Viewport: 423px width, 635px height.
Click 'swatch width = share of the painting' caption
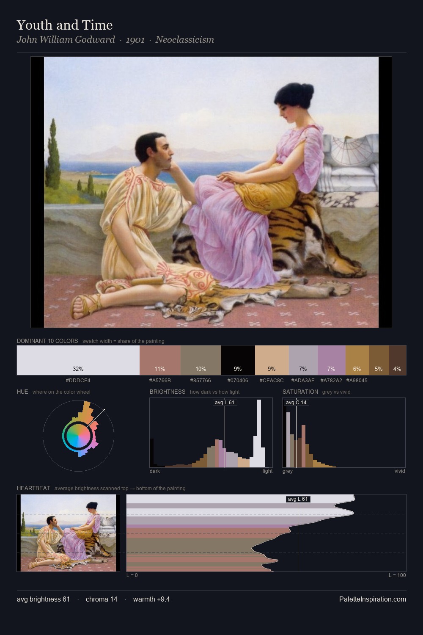[123, 341]
